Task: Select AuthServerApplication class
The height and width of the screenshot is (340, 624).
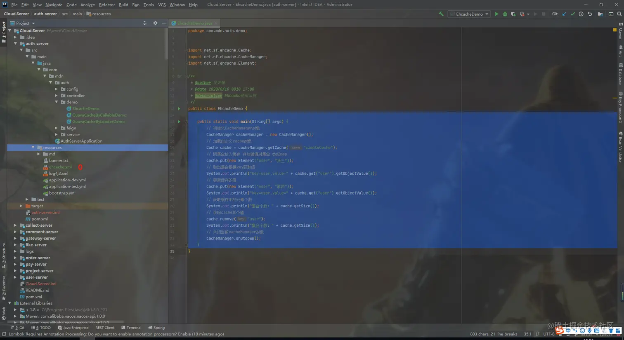Action: pyautogui.click(x=81, y=141)
